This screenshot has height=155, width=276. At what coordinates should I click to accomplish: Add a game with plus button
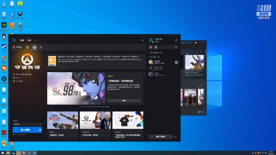pos(41,47)
